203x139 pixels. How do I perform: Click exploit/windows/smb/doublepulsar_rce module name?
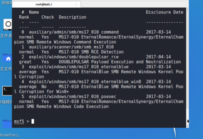[x=74, y=57]
